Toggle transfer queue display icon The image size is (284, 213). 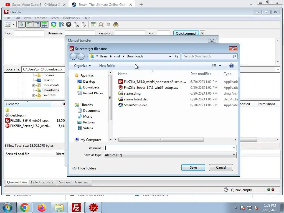click(44, 24)
